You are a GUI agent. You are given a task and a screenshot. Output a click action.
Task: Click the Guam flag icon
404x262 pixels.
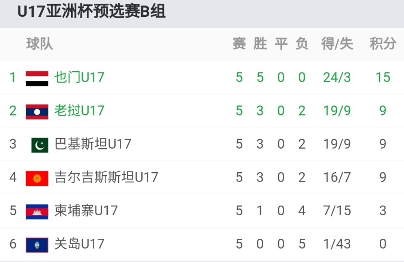pyautogui.click(x=37, y=244)
